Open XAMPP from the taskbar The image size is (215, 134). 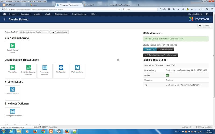pyautogui.click(x=51, y=132)
